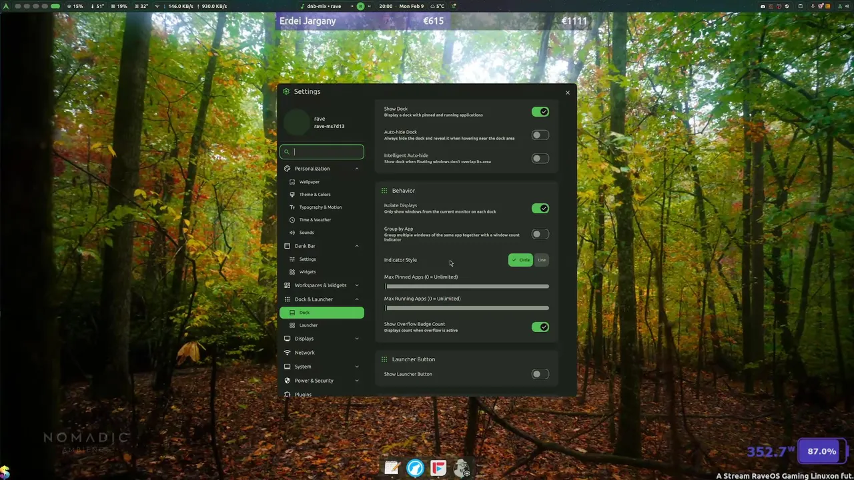The image size is (854, 480).
Task: Open the Wallpaper page via its sidebar icon
Action: coord(292,182)
